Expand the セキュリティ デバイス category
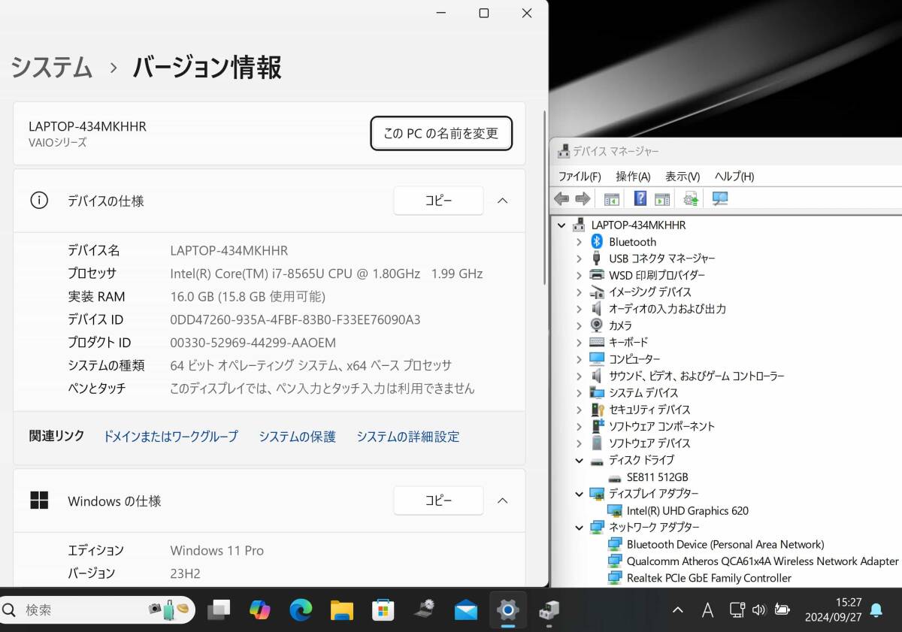The width and height of the screenshot is (902, 632). tap(579, 410)
